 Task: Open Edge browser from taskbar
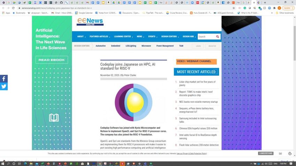25,164
